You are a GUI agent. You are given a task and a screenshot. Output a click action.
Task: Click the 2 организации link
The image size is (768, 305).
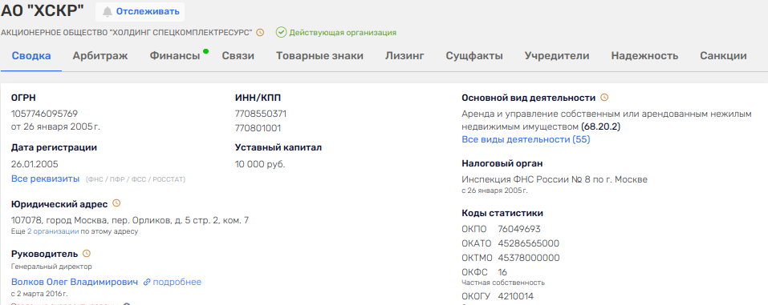(x=53, y=231)
